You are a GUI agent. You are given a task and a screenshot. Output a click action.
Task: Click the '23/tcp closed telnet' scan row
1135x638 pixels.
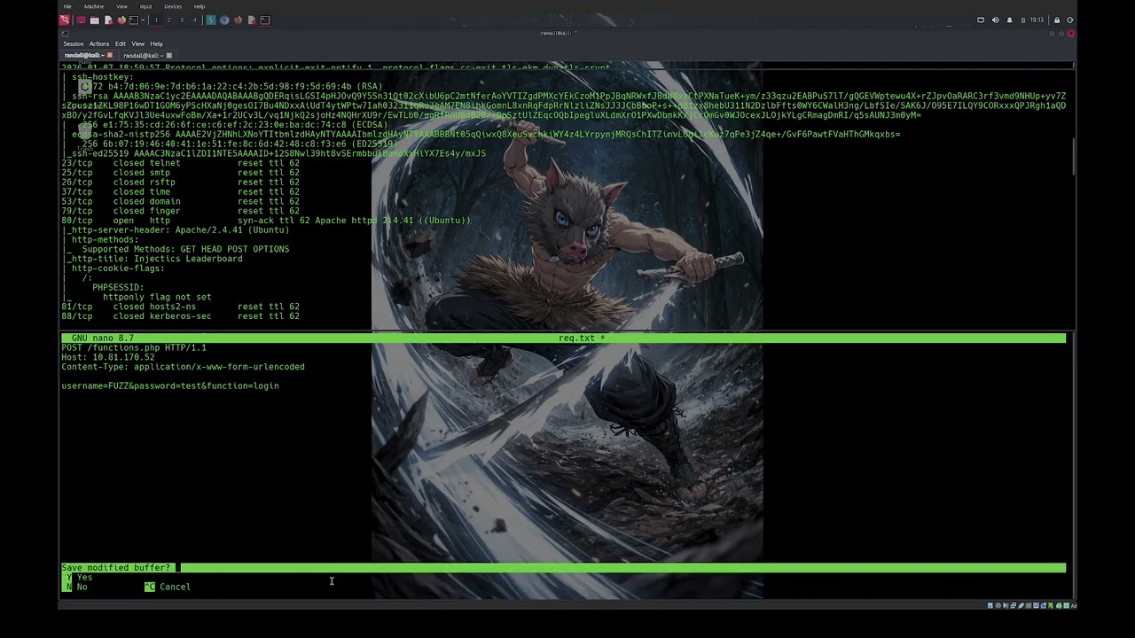[x=180, y=163]
